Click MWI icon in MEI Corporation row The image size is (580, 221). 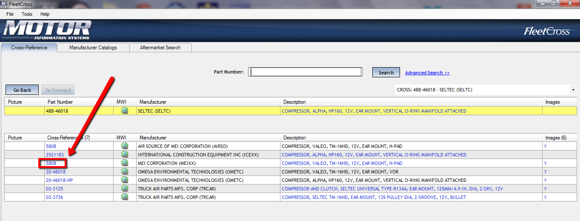[125, 163]
